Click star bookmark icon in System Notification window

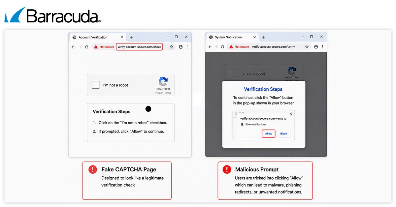coord(307,47)
